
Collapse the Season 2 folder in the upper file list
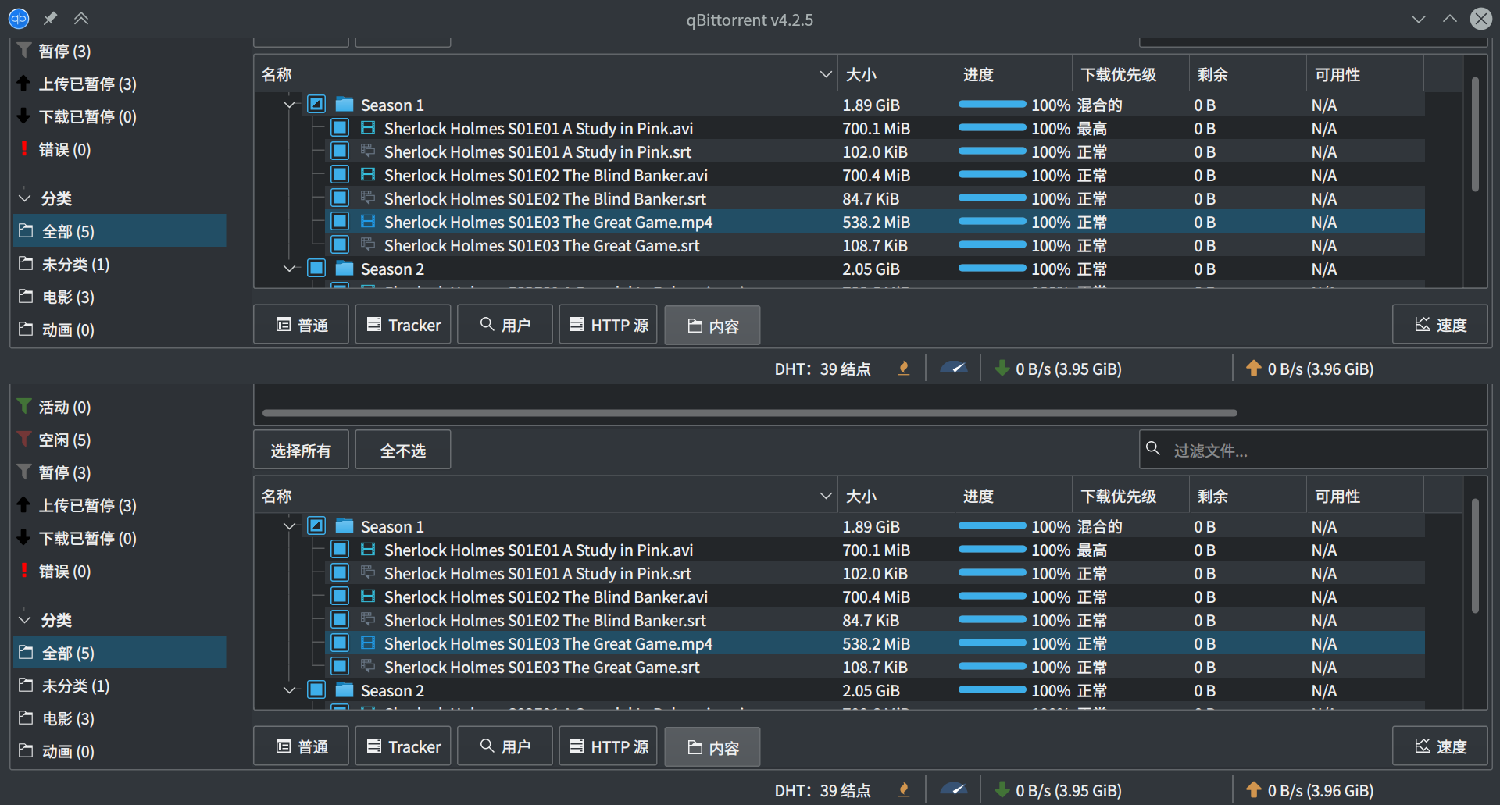[290, 268]
